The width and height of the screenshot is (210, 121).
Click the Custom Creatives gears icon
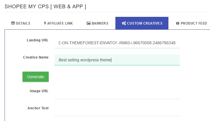124,23
